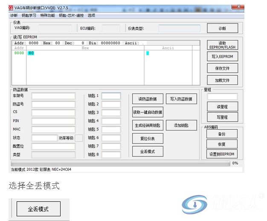Open the 选项 menu

click(x=91, y=15)
